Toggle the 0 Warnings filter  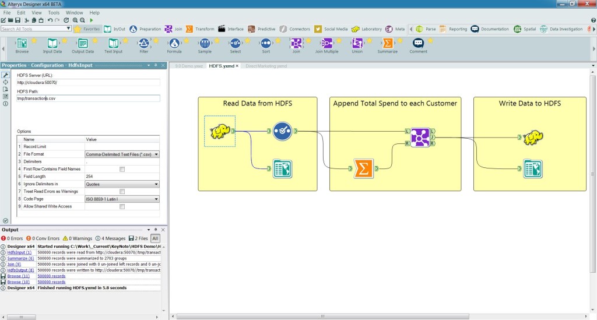(x=78, y=238)
